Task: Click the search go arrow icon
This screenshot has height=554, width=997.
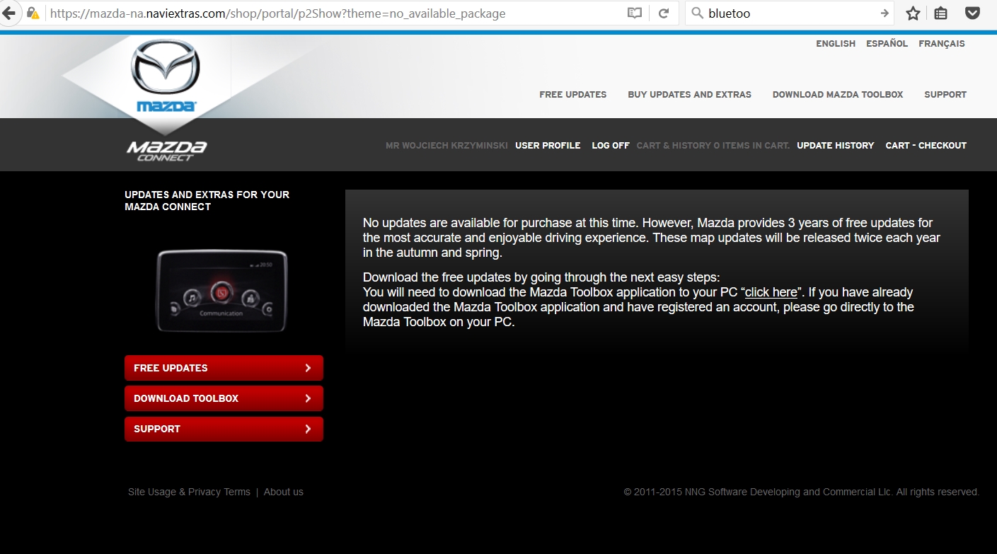Action: [884, 13]
